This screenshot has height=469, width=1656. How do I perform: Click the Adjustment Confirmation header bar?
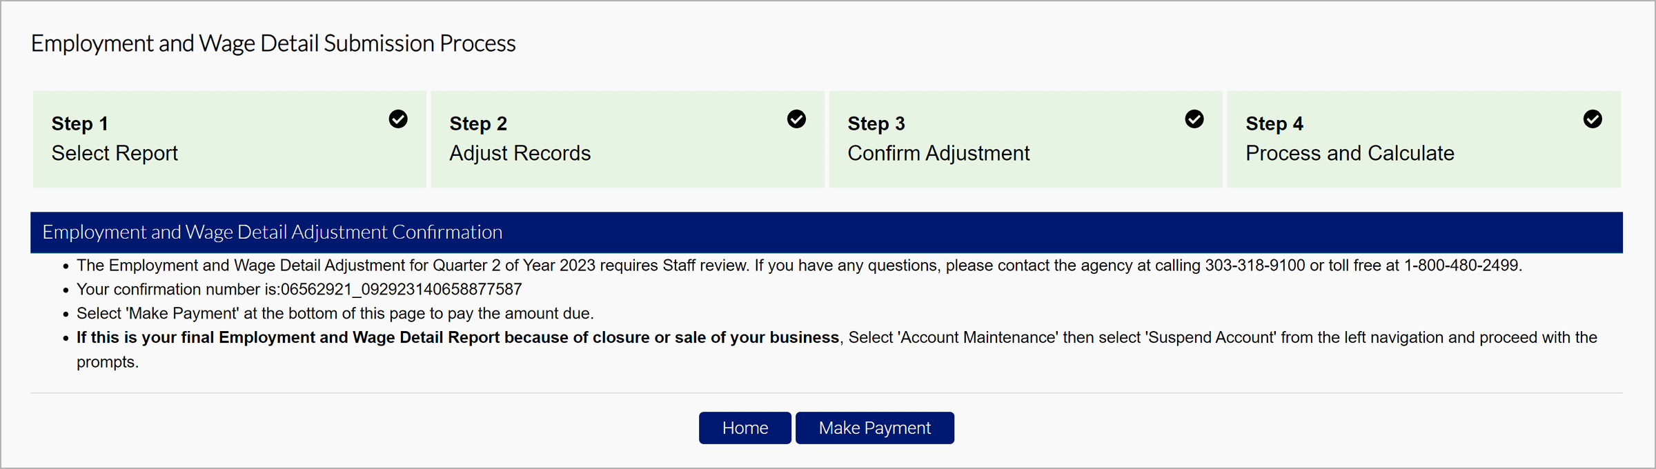pyautogui.click(x=826, y=232)
